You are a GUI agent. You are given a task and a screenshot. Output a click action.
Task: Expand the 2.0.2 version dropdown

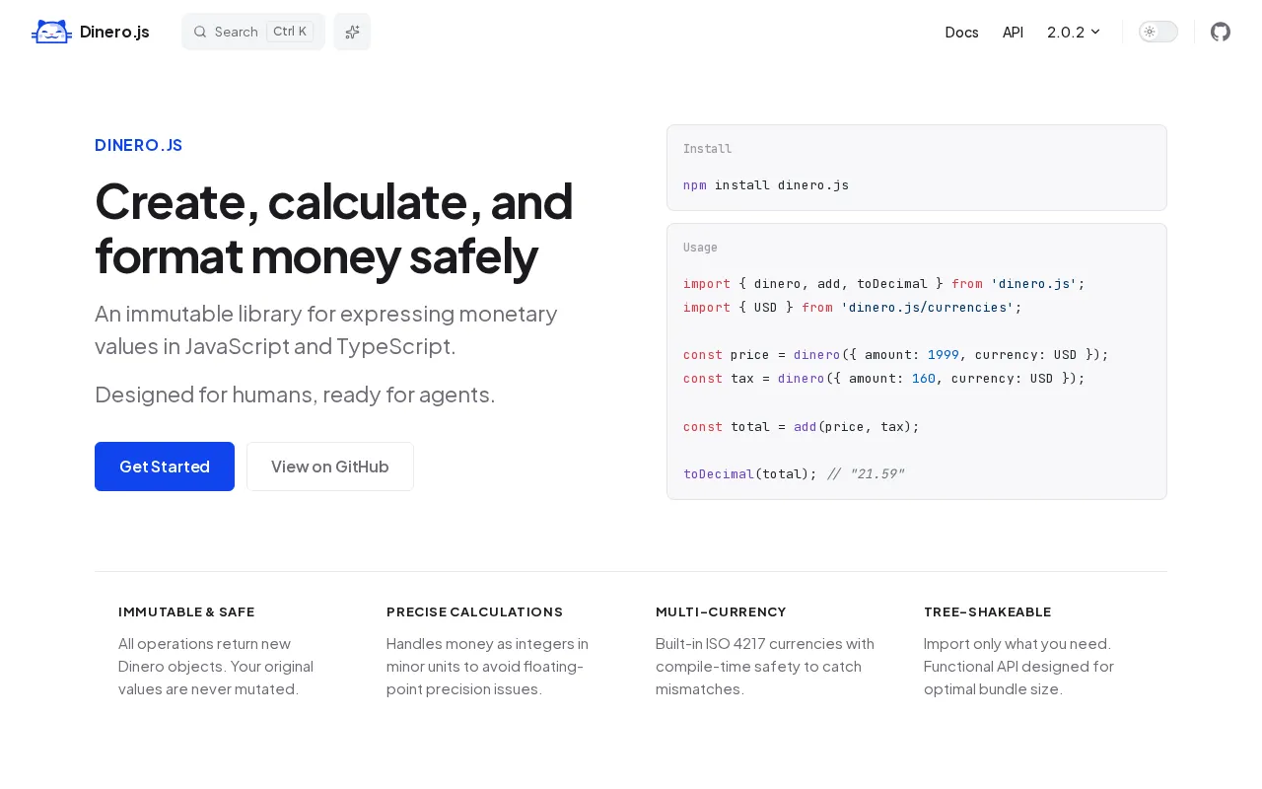1074,32
